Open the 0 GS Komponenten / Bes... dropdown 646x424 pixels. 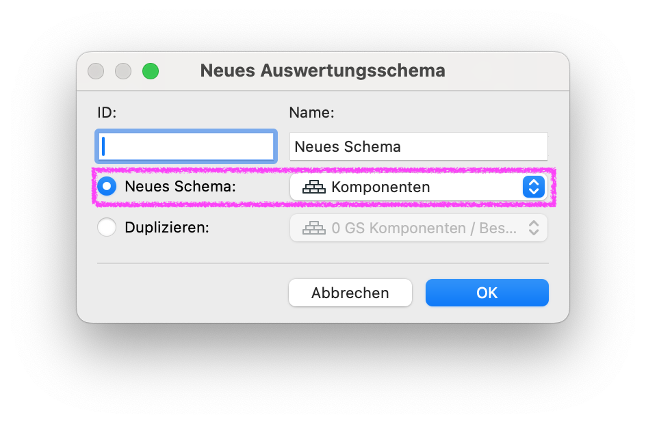pyautogui.click(x=419, y=228)
